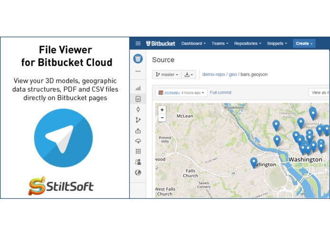Click the Brookmont map label
The width and height of the screenshot is (330, 235).
234,108
